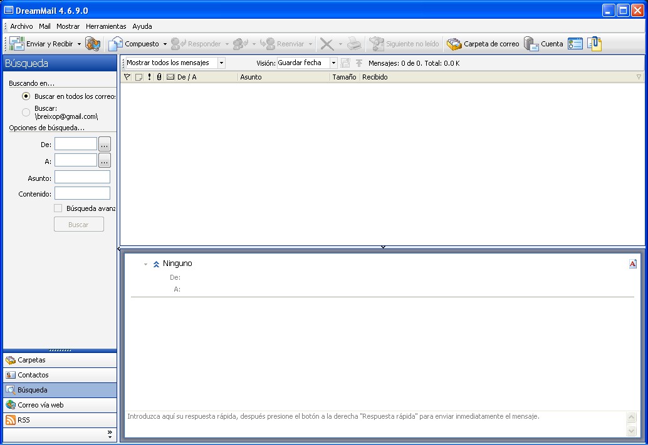The height and width of the screenshot is (445, 648).
Task: Open the Responder dropdown arrow
Action: point(227,44)
